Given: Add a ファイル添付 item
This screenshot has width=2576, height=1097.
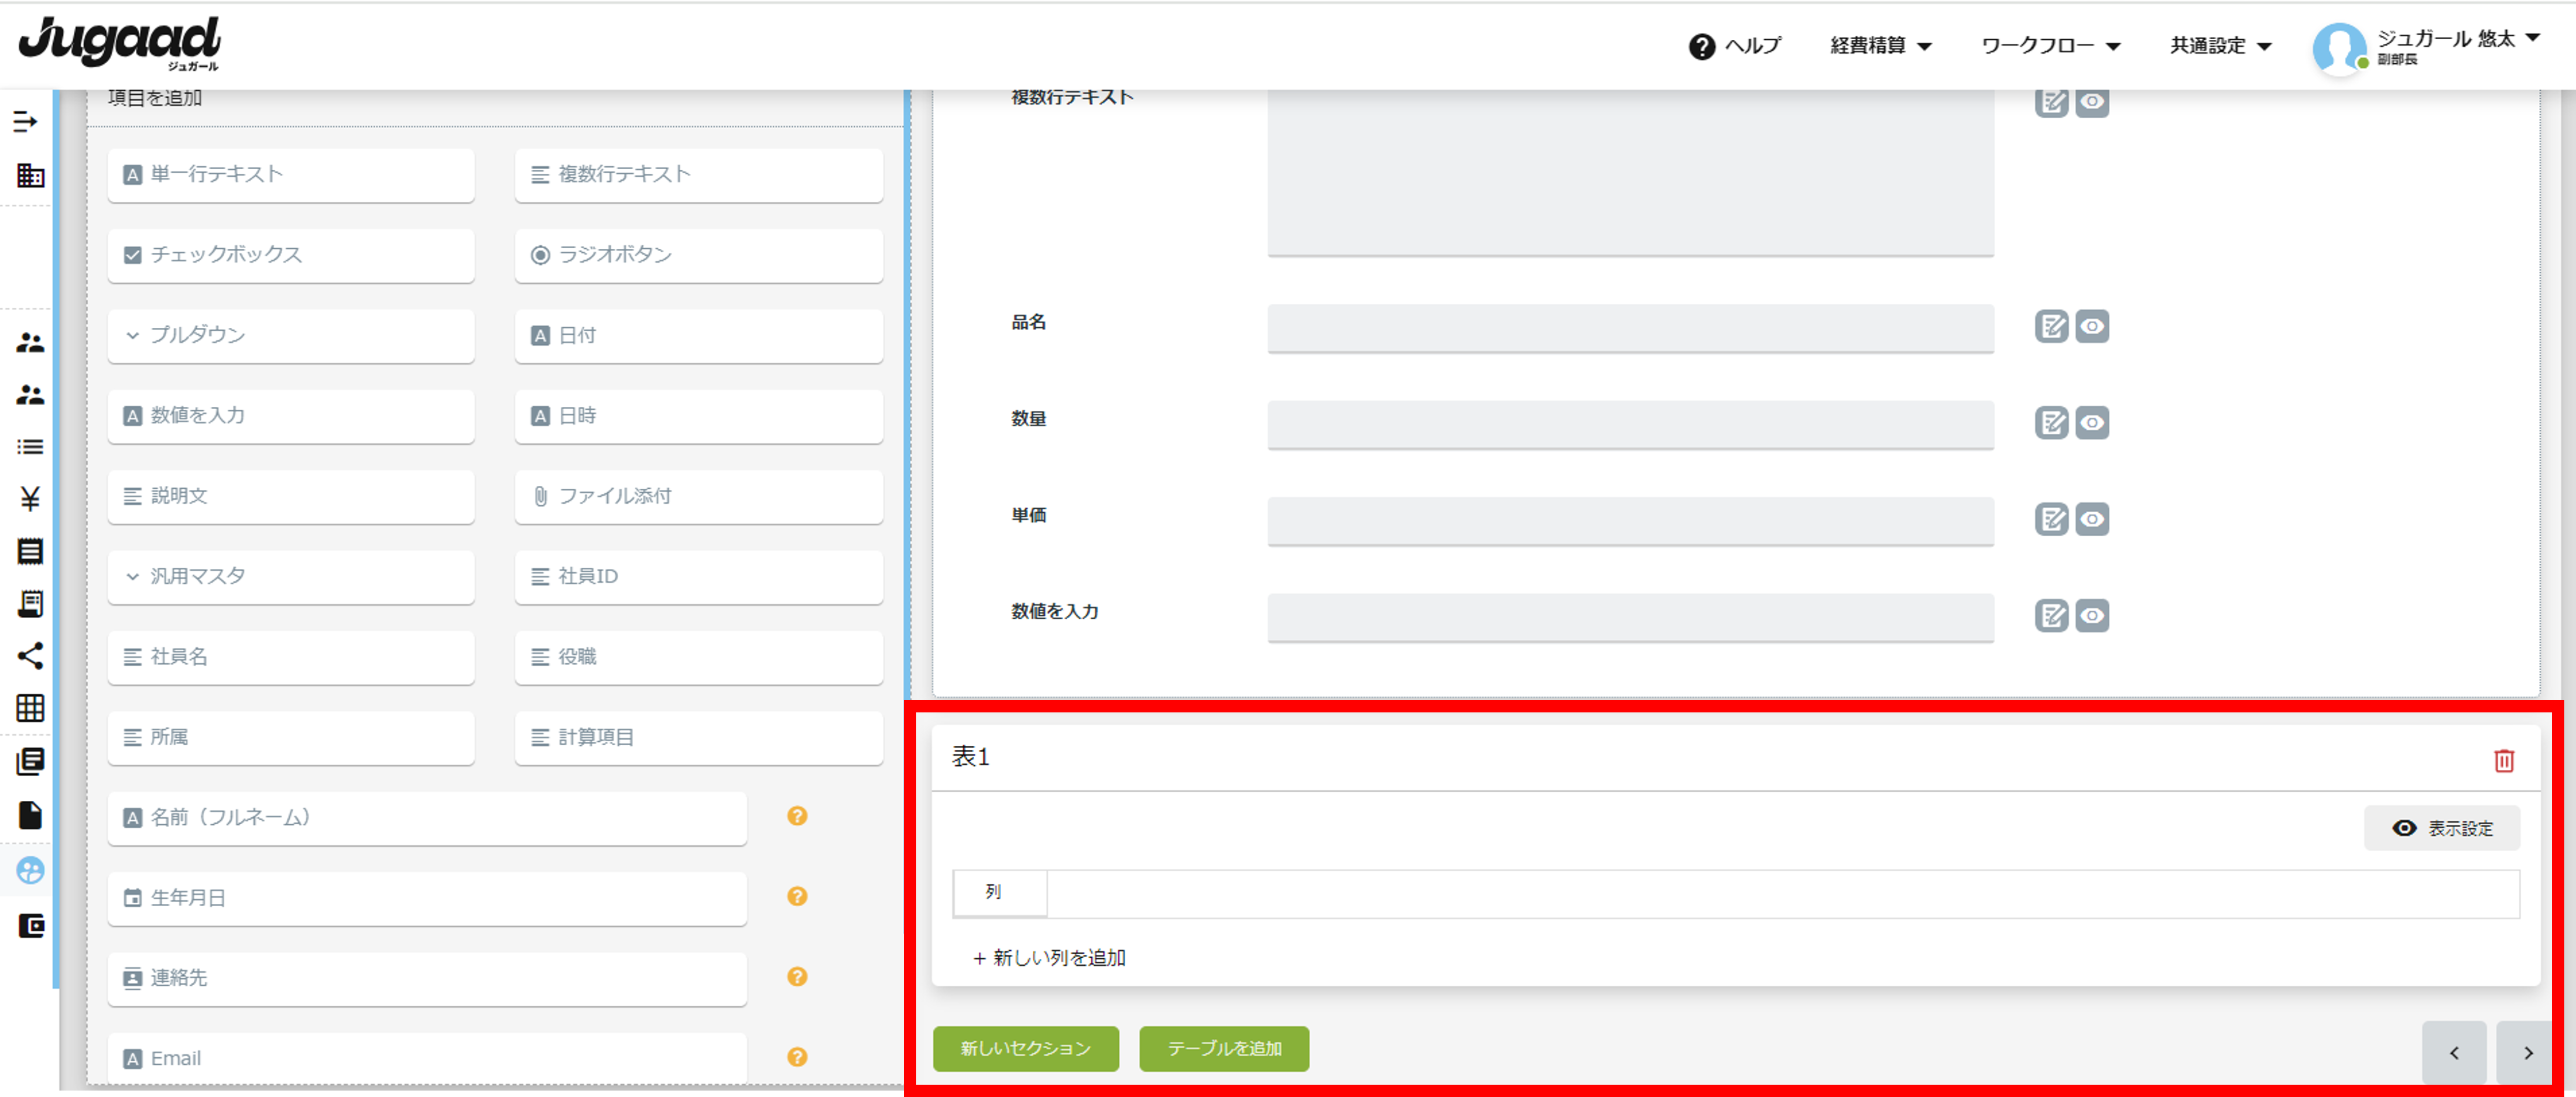Looking at the screenshot, I should coord(698,496).
